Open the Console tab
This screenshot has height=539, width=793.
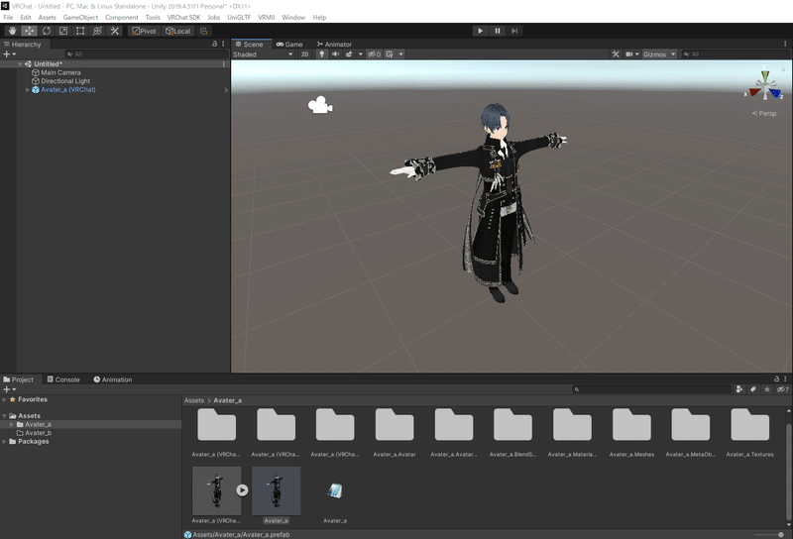(63, 379)
